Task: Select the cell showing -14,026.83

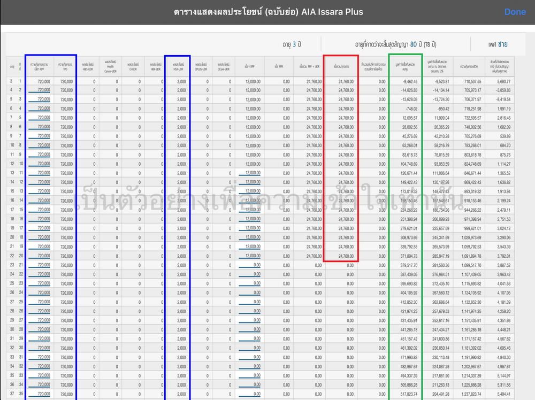Action: [409, 90]
